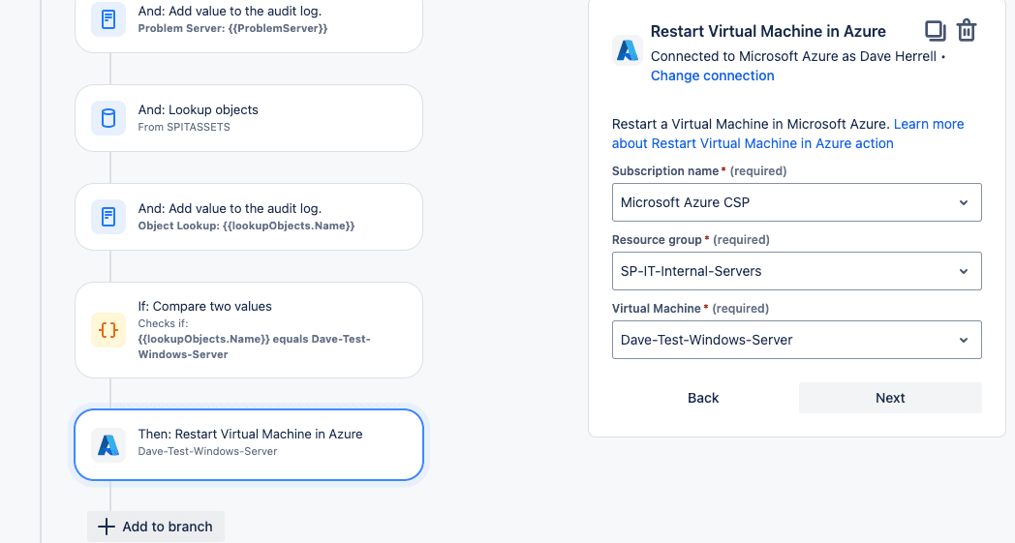
Task: Click the audit log icon for Object Lookup step
Action: [108, 217]
